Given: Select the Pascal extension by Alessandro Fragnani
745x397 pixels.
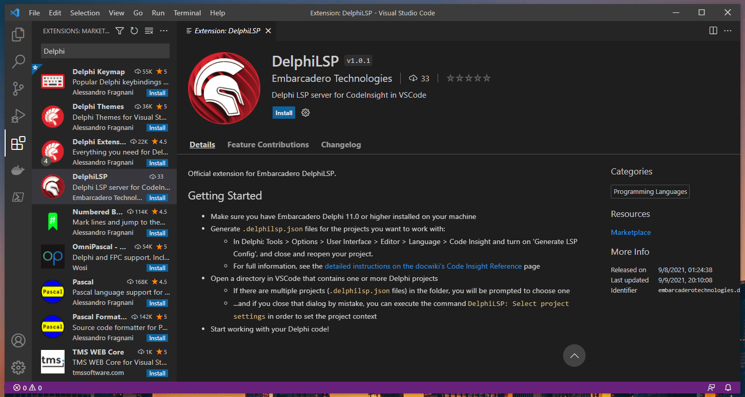Looking at the screenshot, I should coord(104,292).
